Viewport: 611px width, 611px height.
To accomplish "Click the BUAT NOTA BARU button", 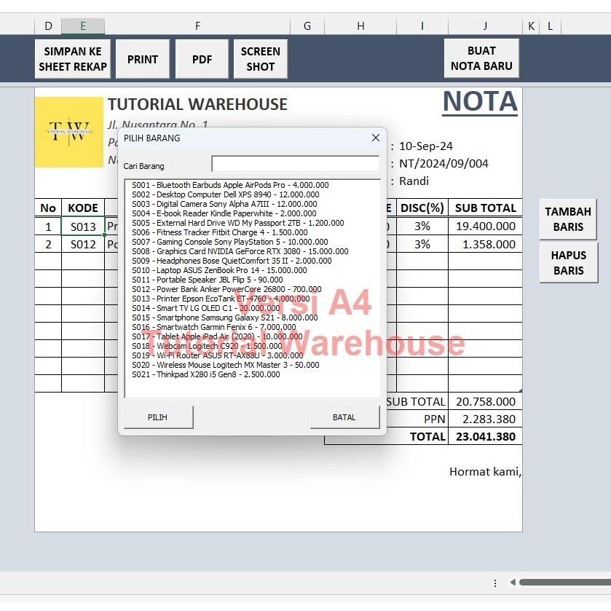I will pyautogui.click(x=481, y=58).
